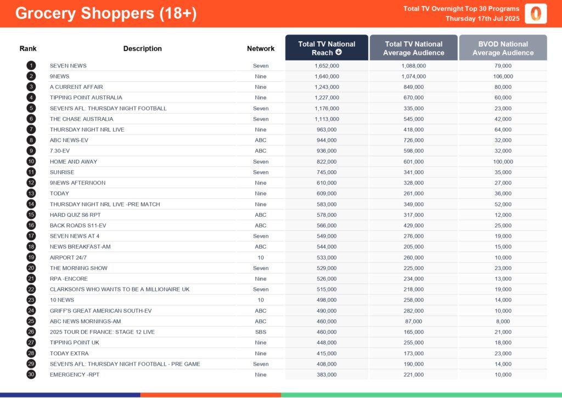The width and height of the screenshot is (562, 398).
Task: Select Total TV National Average Audience header
Action: point(414,48)
